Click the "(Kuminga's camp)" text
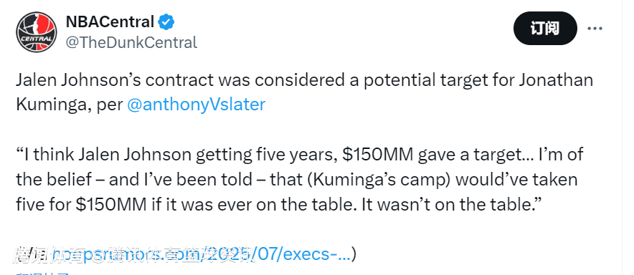 [x=379, y=180]
